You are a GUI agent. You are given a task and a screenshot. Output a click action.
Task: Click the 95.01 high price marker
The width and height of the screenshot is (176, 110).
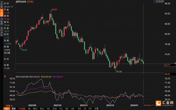(x=54, y=10)
